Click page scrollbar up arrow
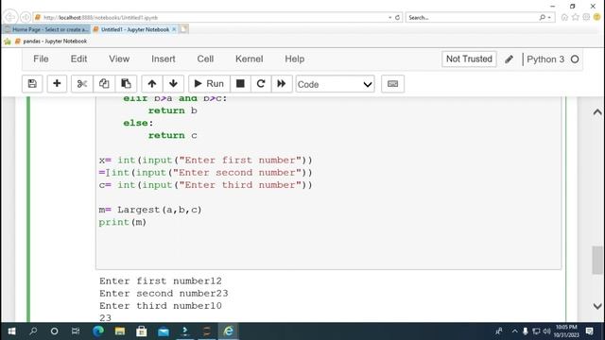The image size is (605, 340). pos(597,112)
